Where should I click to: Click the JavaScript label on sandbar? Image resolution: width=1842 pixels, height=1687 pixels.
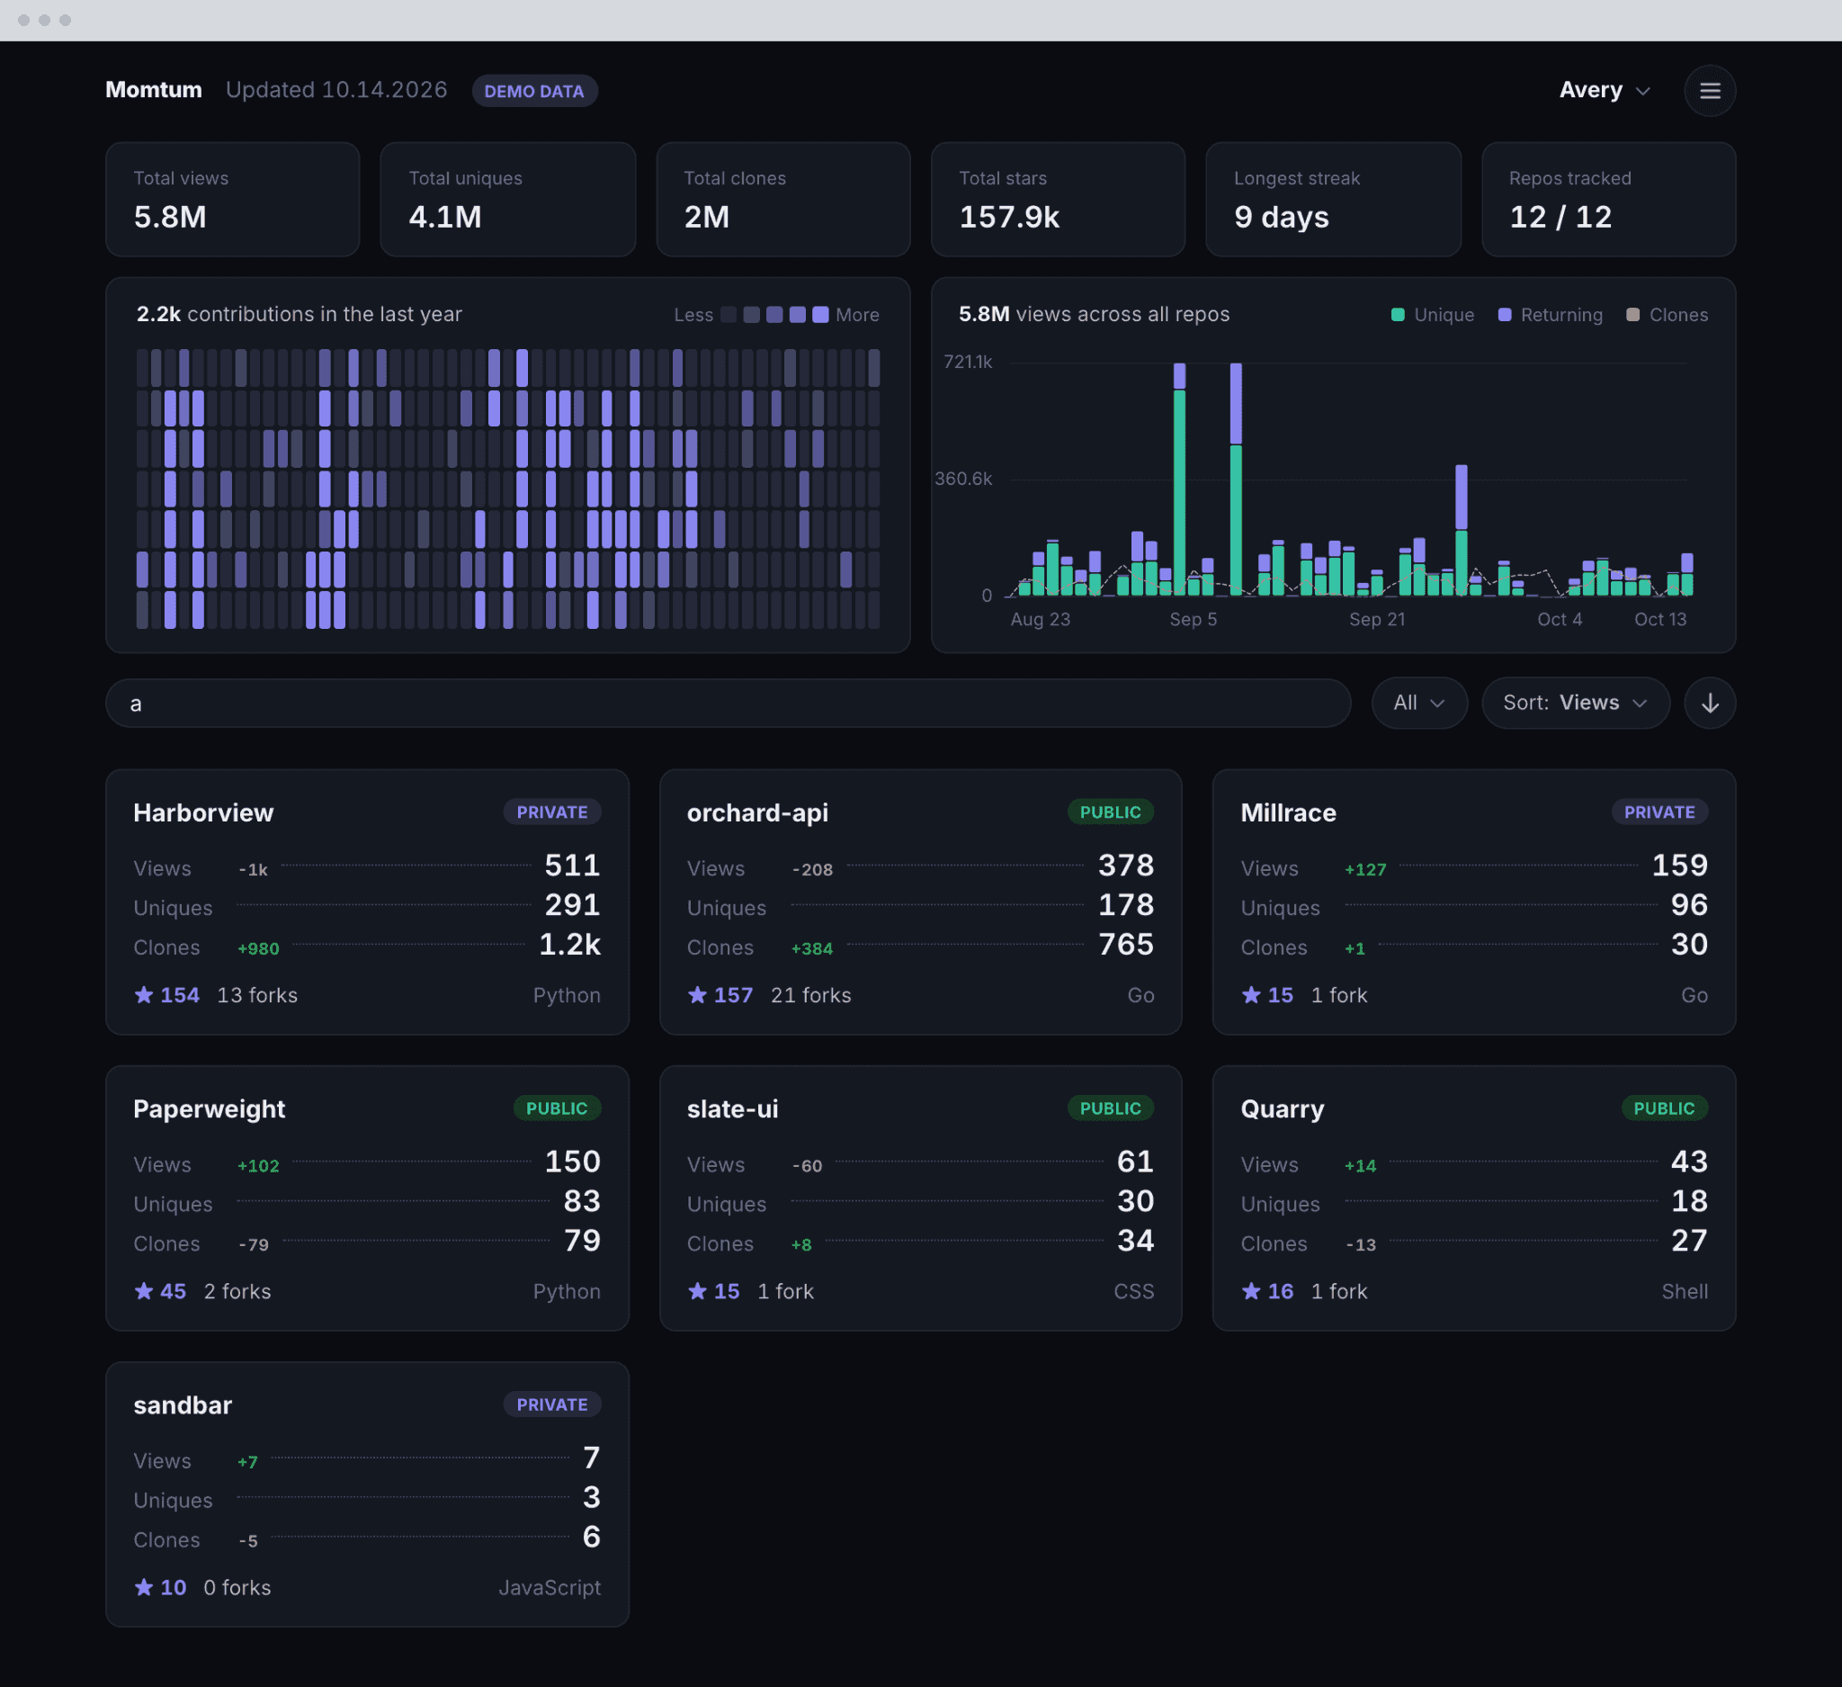(550, 1587)
